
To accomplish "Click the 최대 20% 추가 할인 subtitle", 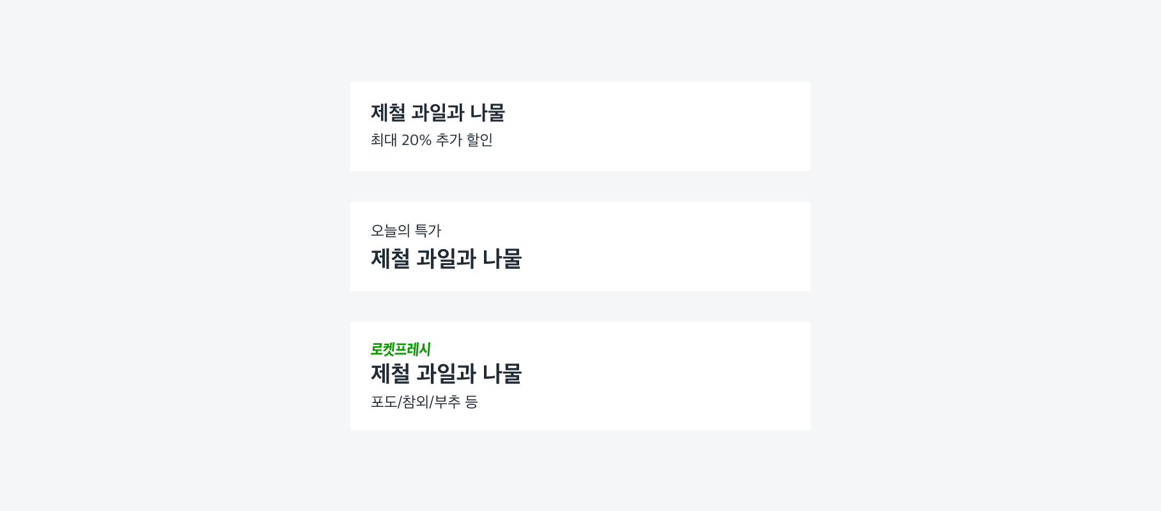I will pyautogui.click(x=432, y=140).
